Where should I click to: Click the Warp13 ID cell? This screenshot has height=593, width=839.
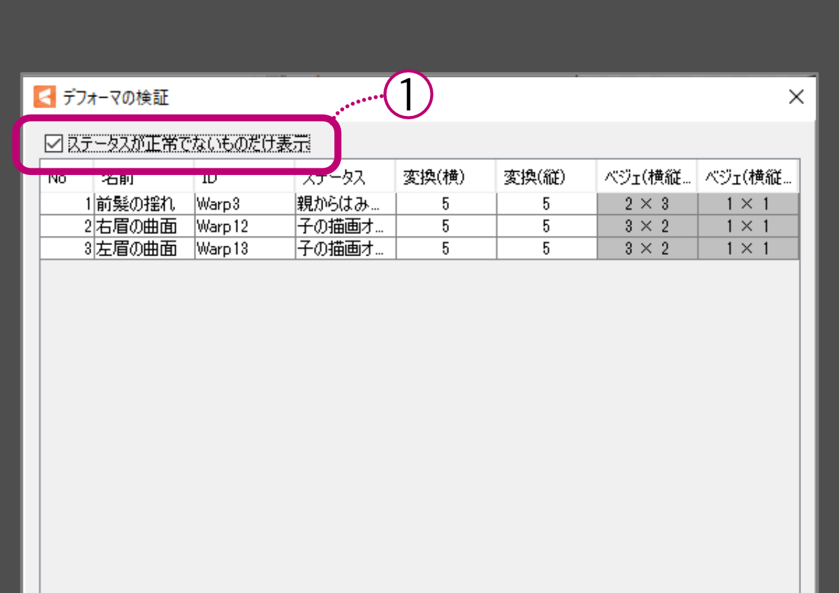pos(244,249)
